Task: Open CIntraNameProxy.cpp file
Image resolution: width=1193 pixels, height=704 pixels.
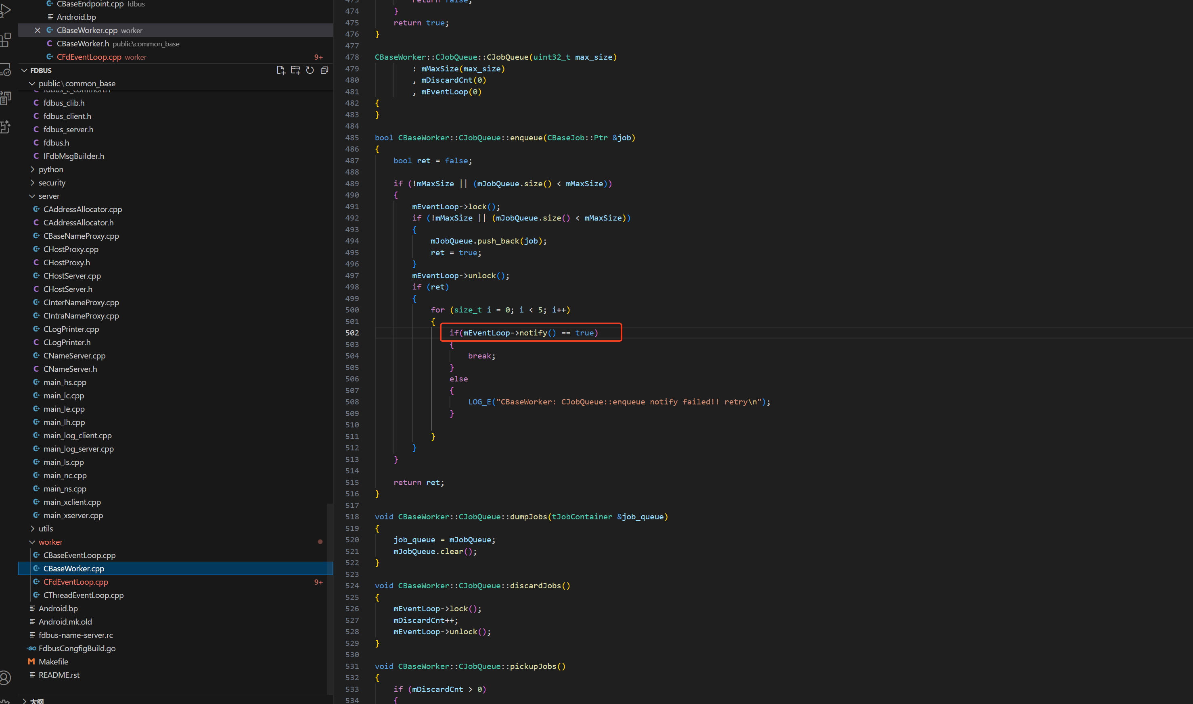Action: click(x=175, y=315)
